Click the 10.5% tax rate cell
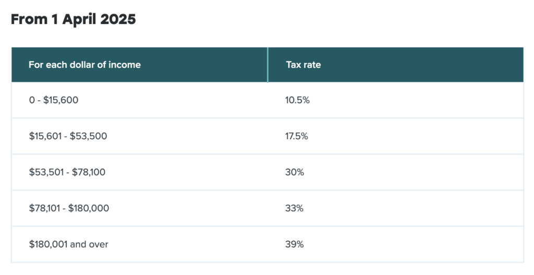Viewport: 534px width, 275px height. click(x=298, y=100)
